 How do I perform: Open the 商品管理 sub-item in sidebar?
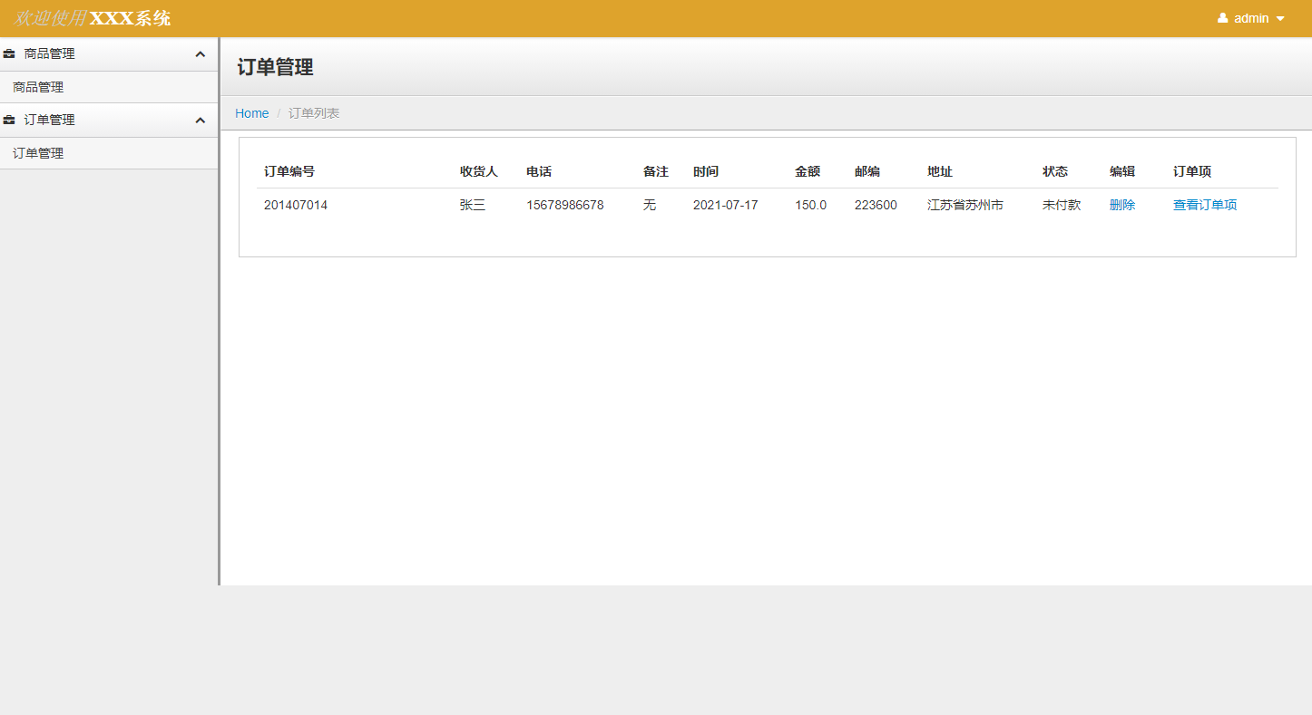point(38,88)
